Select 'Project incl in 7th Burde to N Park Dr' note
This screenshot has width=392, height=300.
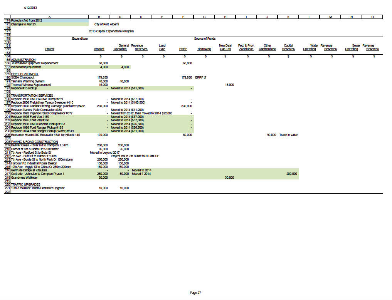135,156
